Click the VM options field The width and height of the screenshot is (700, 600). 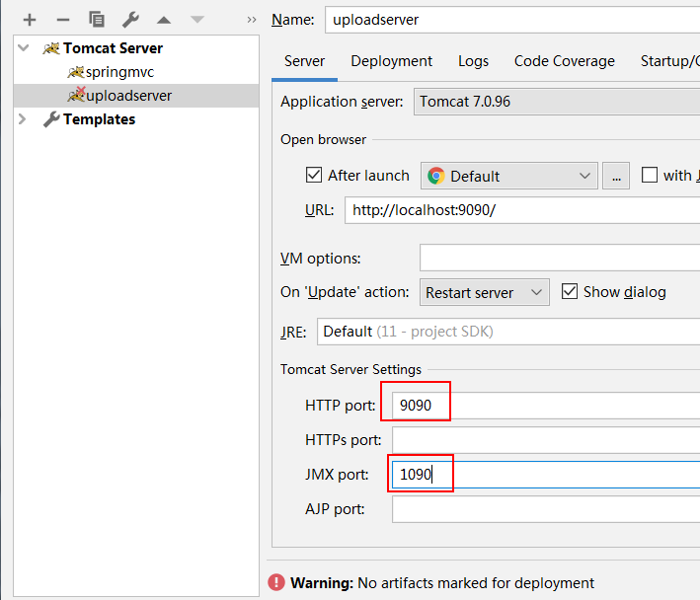coord(560,258)
